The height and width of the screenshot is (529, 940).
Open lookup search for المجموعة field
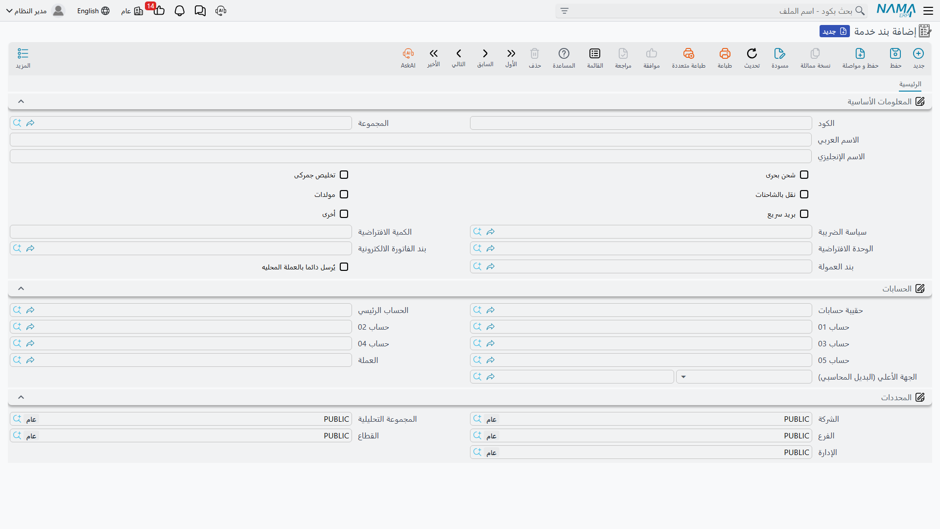tap(17, 123)
